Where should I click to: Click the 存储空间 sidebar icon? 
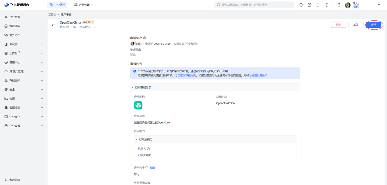pos(6,80)
